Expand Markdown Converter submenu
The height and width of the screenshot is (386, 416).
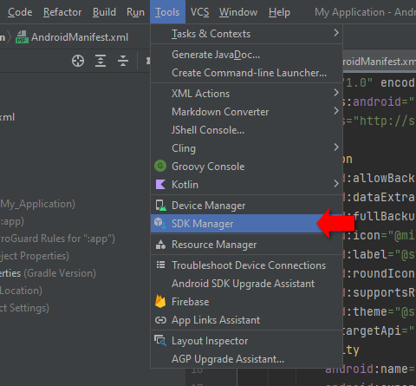tap(246, 112)
